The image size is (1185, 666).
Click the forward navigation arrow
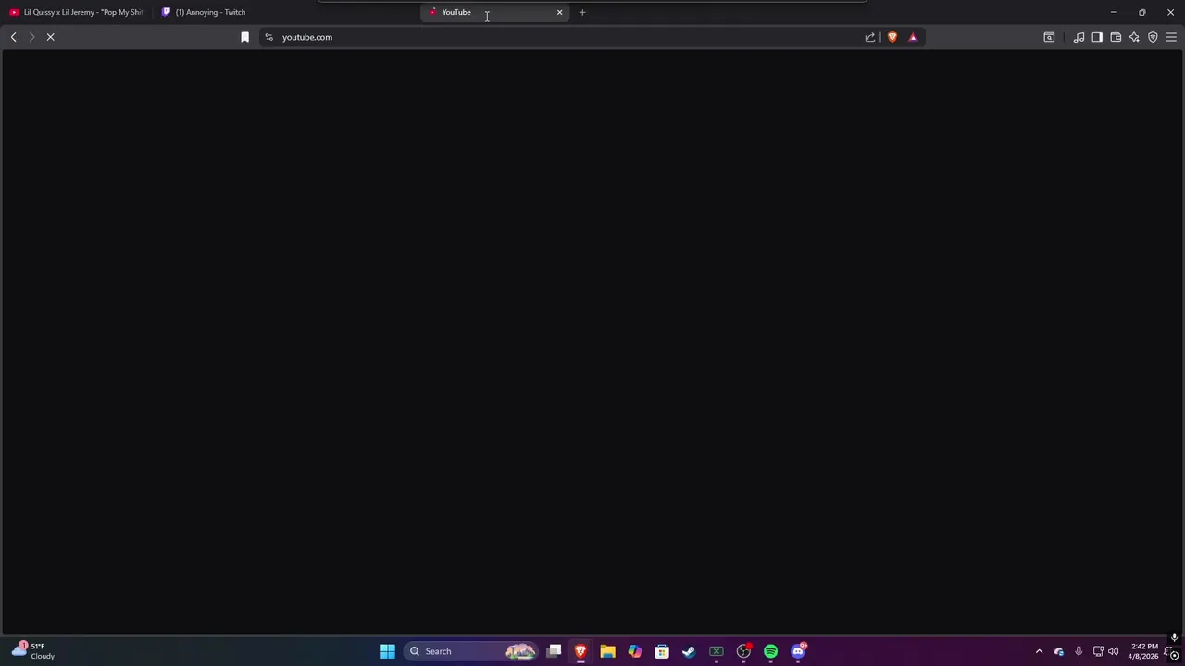tap(31, 37)
